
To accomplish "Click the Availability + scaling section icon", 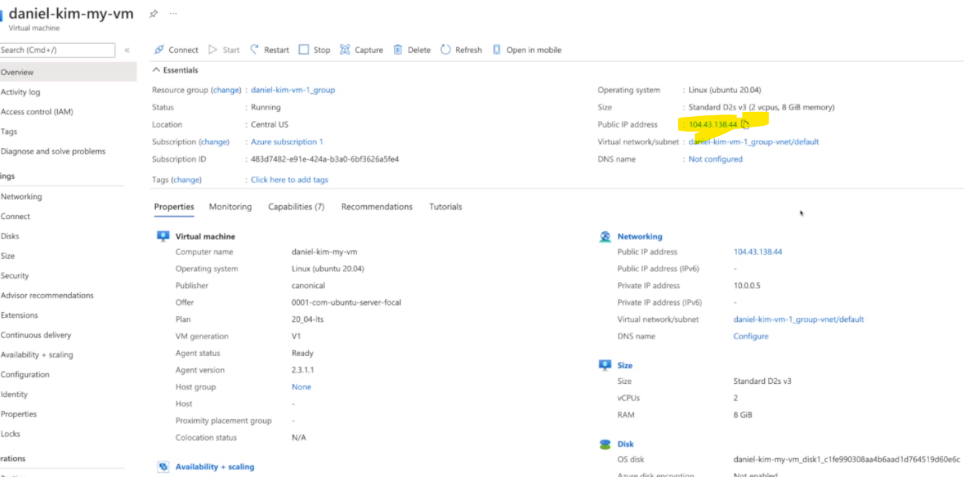I will [164, 467].
